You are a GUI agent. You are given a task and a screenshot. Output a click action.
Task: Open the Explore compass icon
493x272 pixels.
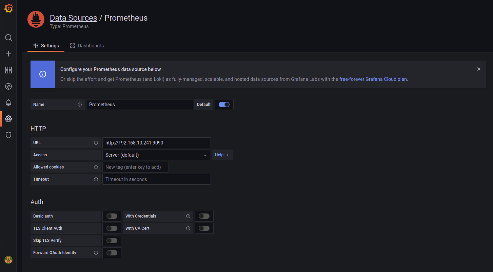point(8,86)
